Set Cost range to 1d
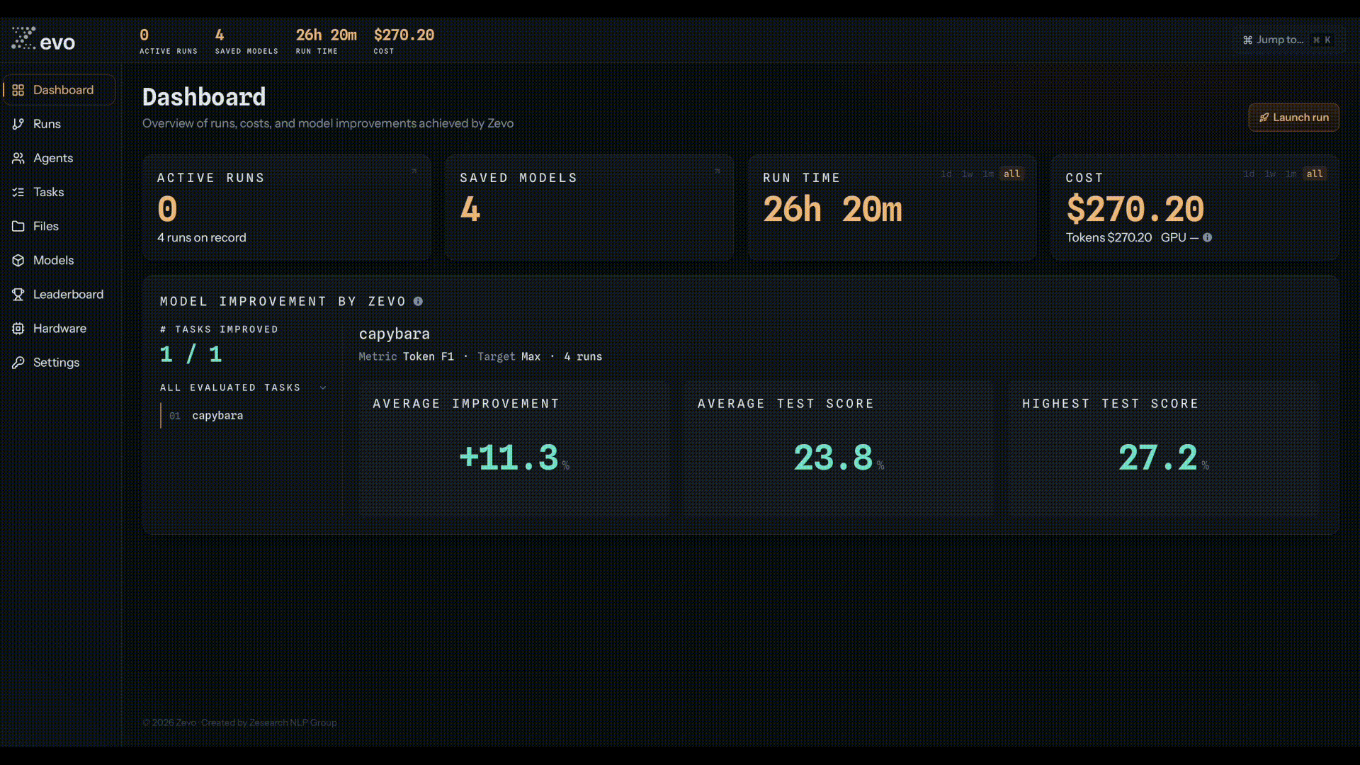1360x765 pixels. point(1249,174)
